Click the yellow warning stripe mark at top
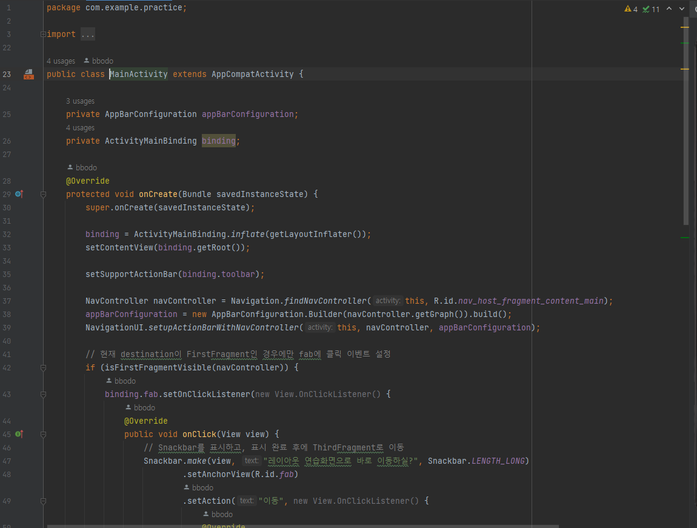Screen dimensions: 697x528 point(684,27)
